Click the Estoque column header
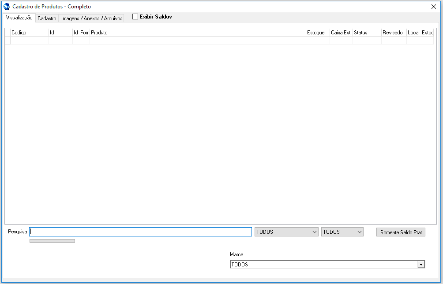443x284 pixels. [x=317, y=33]
